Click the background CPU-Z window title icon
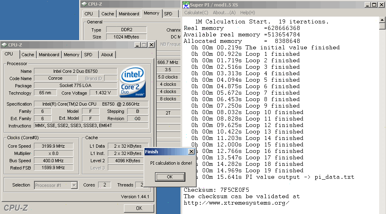This screenshot has width=386, height=214. coord(84,4)
